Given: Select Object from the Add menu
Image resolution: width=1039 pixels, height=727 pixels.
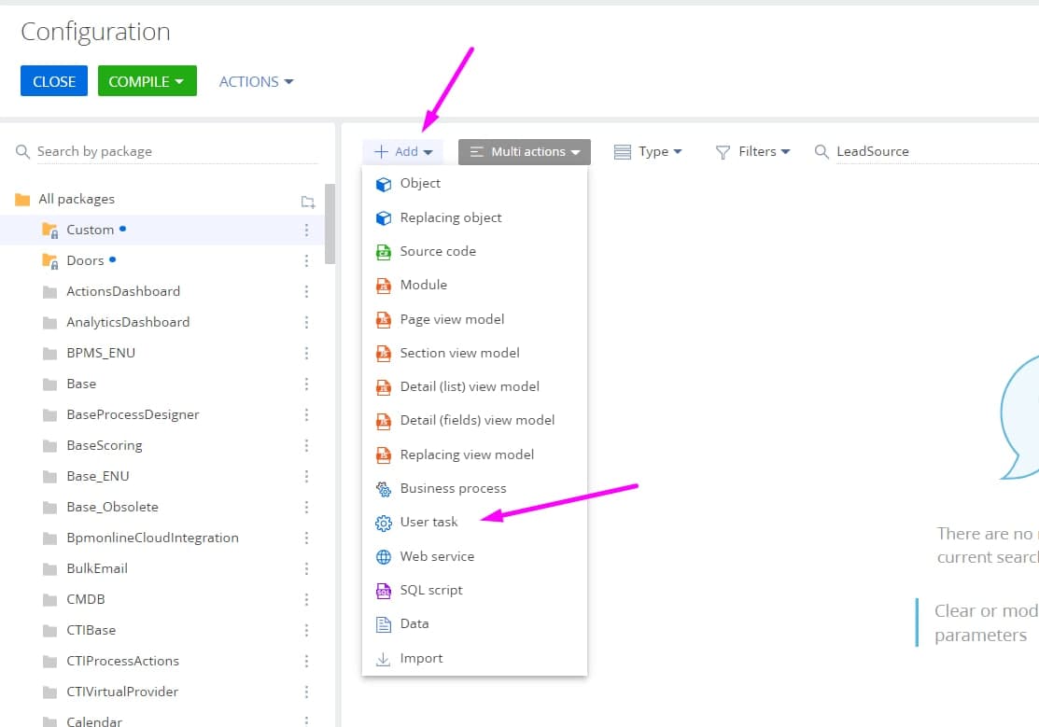Looking at the screenshot, I should click(x=474, y=184).
